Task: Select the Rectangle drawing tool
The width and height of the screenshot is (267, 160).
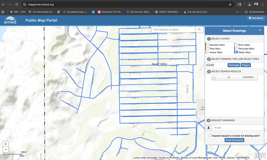Action: click(x=234, y=65)
